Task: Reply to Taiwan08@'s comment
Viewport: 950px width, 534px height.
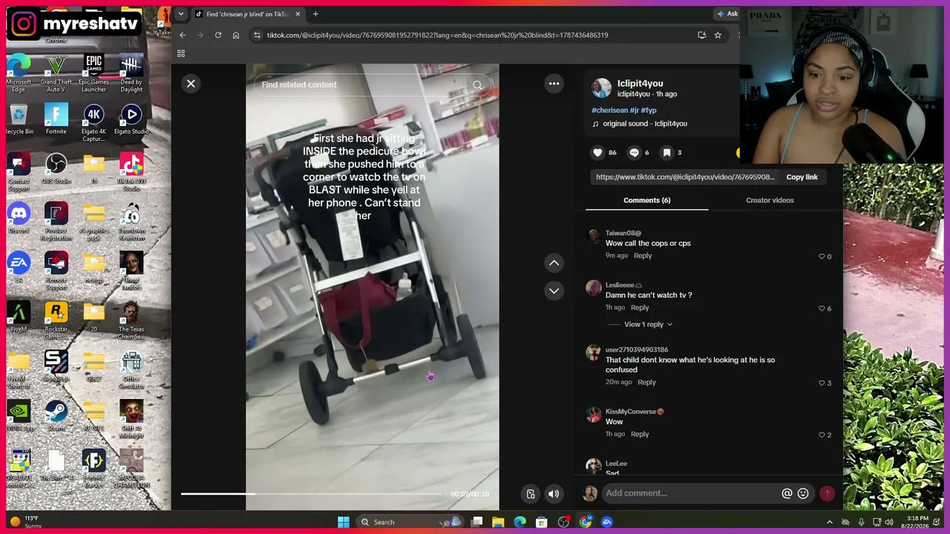Action: [x=643, y=256]
